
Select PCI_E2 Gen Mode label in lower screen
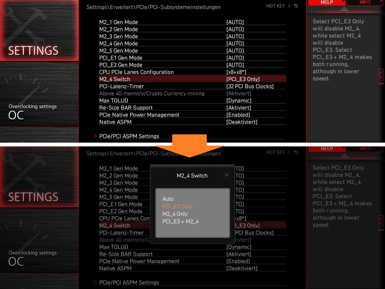121,211
